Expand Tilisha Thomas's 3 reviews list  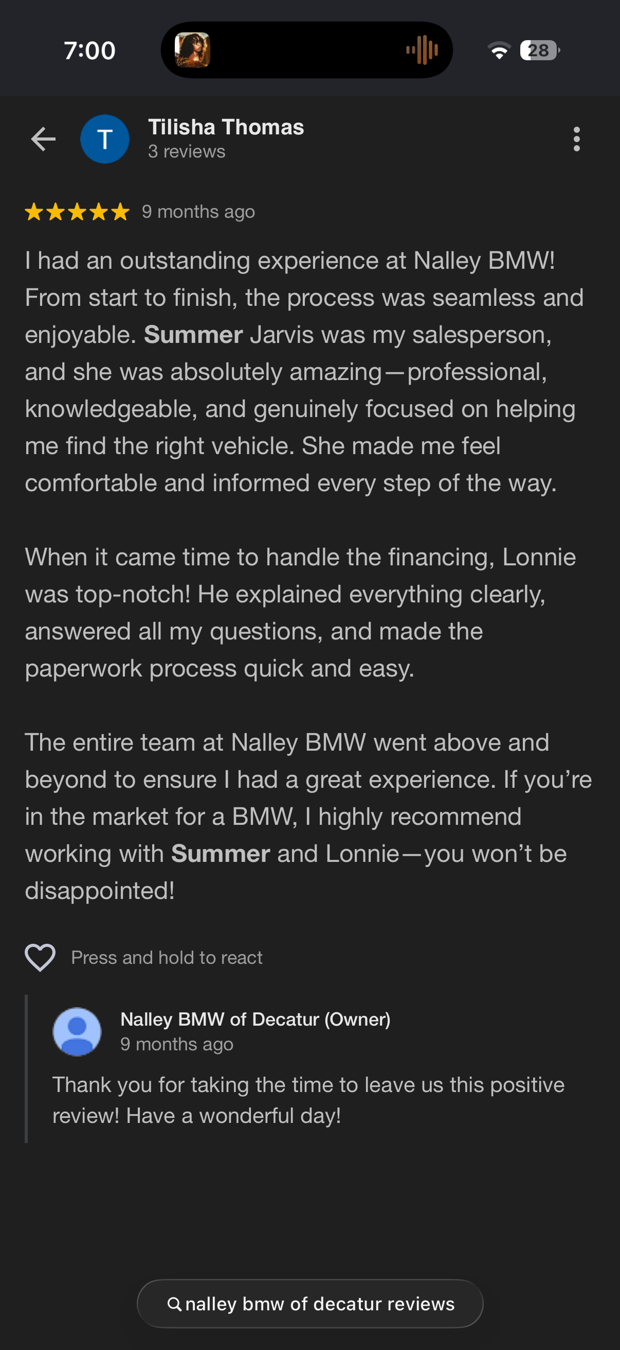pyautogui.click(x=186, y=151)
